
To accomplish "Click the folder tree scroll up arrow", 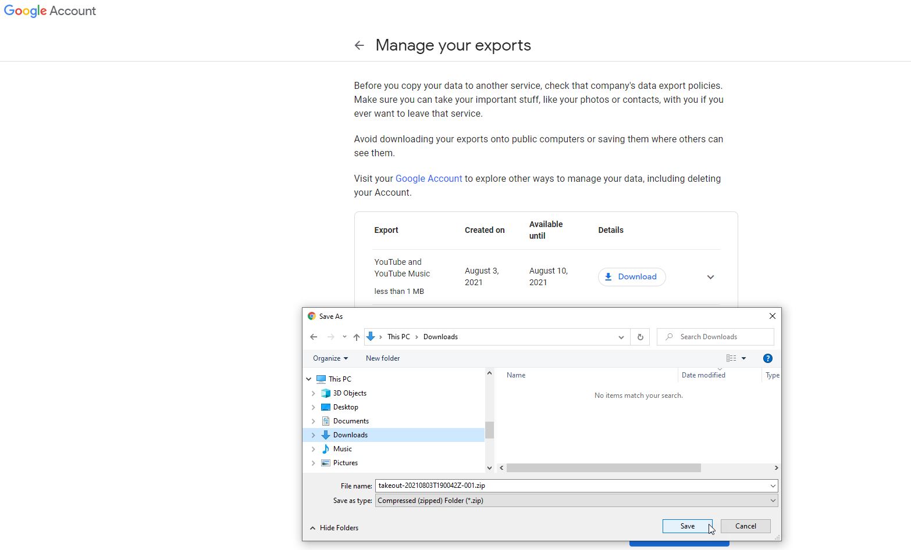I will pos(489,373).
